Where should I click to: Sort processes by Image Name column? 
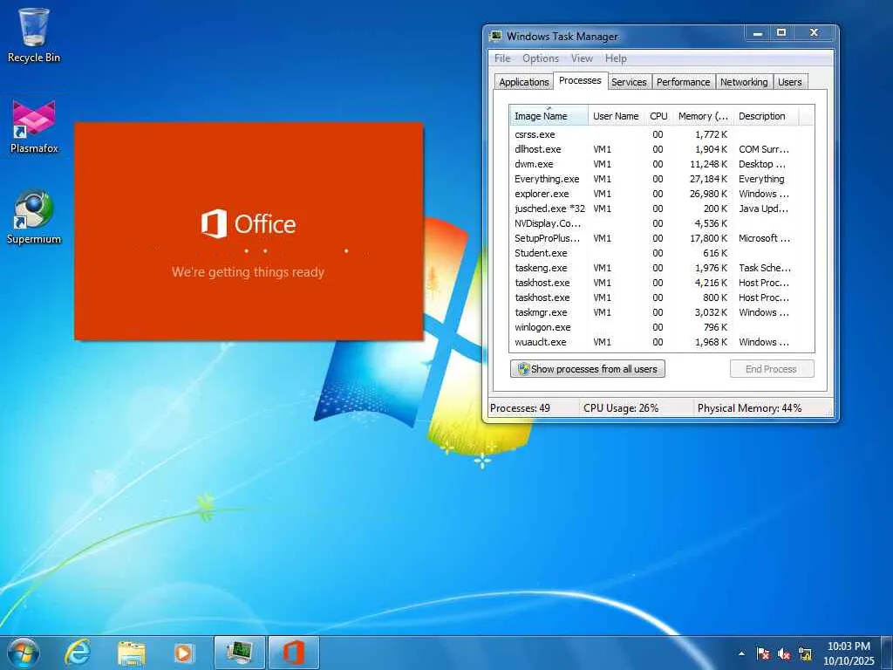pyautogui.click(x=549, y=116)
